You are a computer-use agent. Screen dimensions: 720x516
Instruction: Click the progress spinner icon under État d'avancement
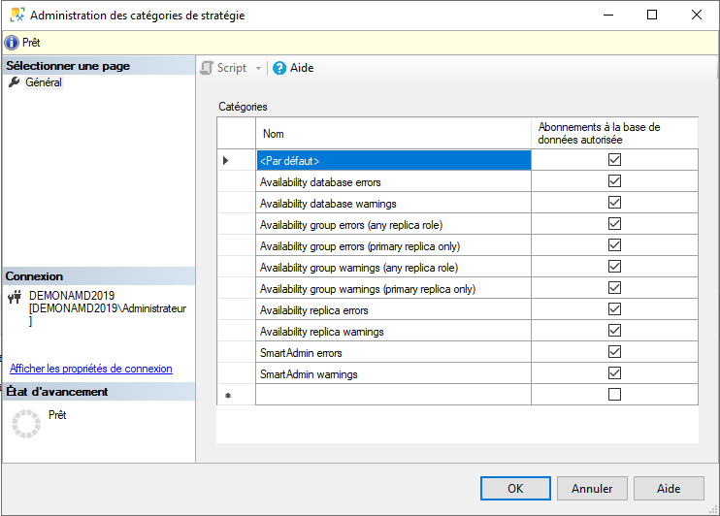pos(25,423)
